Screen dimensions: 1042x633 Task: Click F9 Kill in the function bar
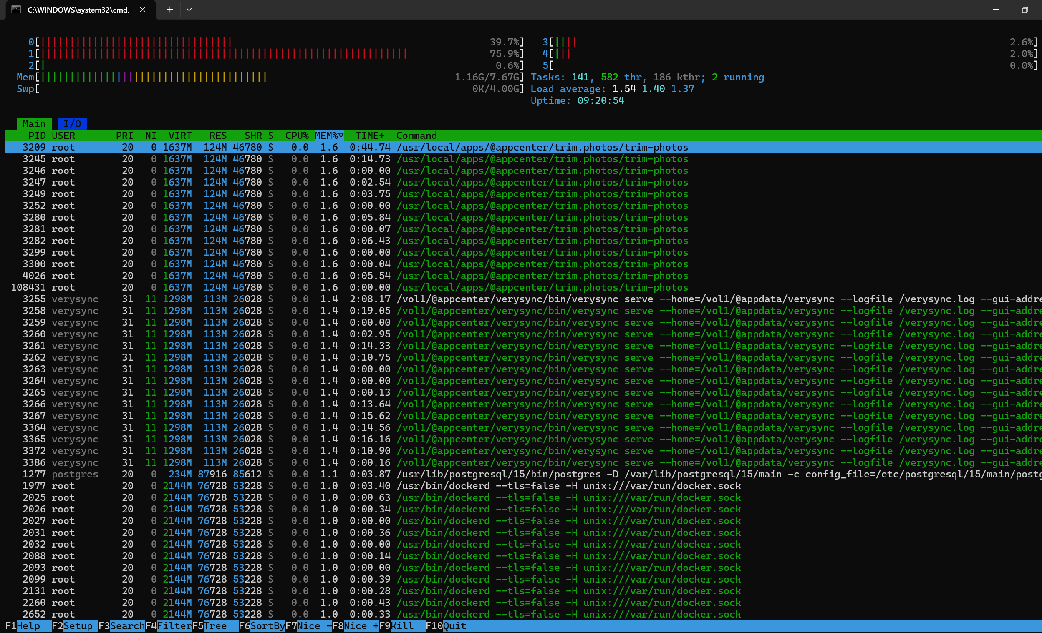402,626
